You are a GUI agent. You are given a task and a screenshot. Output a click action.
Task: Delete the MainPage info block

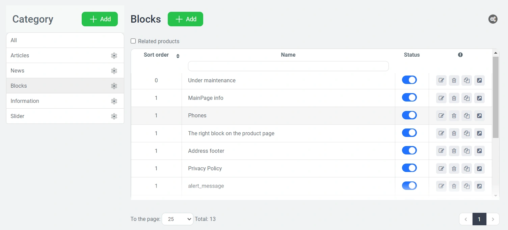(454, 98)
